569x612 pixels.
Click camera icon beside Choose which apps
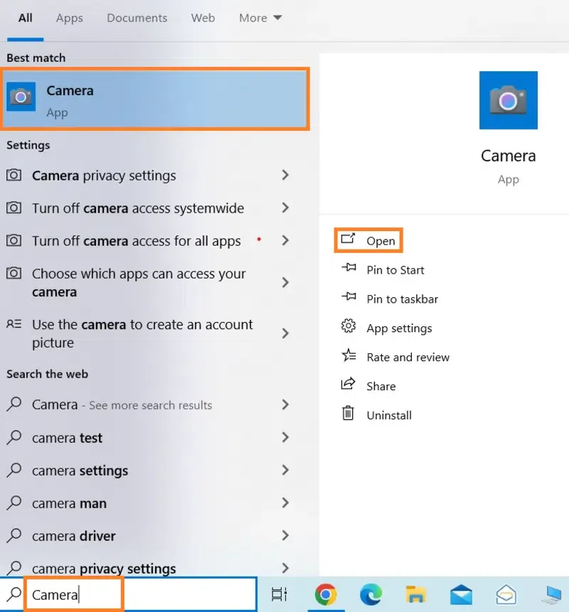tap(14, 273)
